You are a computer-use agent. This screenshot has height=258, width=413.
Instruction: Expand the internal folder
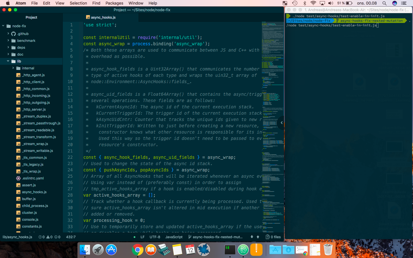pyautogui.click(x=13, y=68)
